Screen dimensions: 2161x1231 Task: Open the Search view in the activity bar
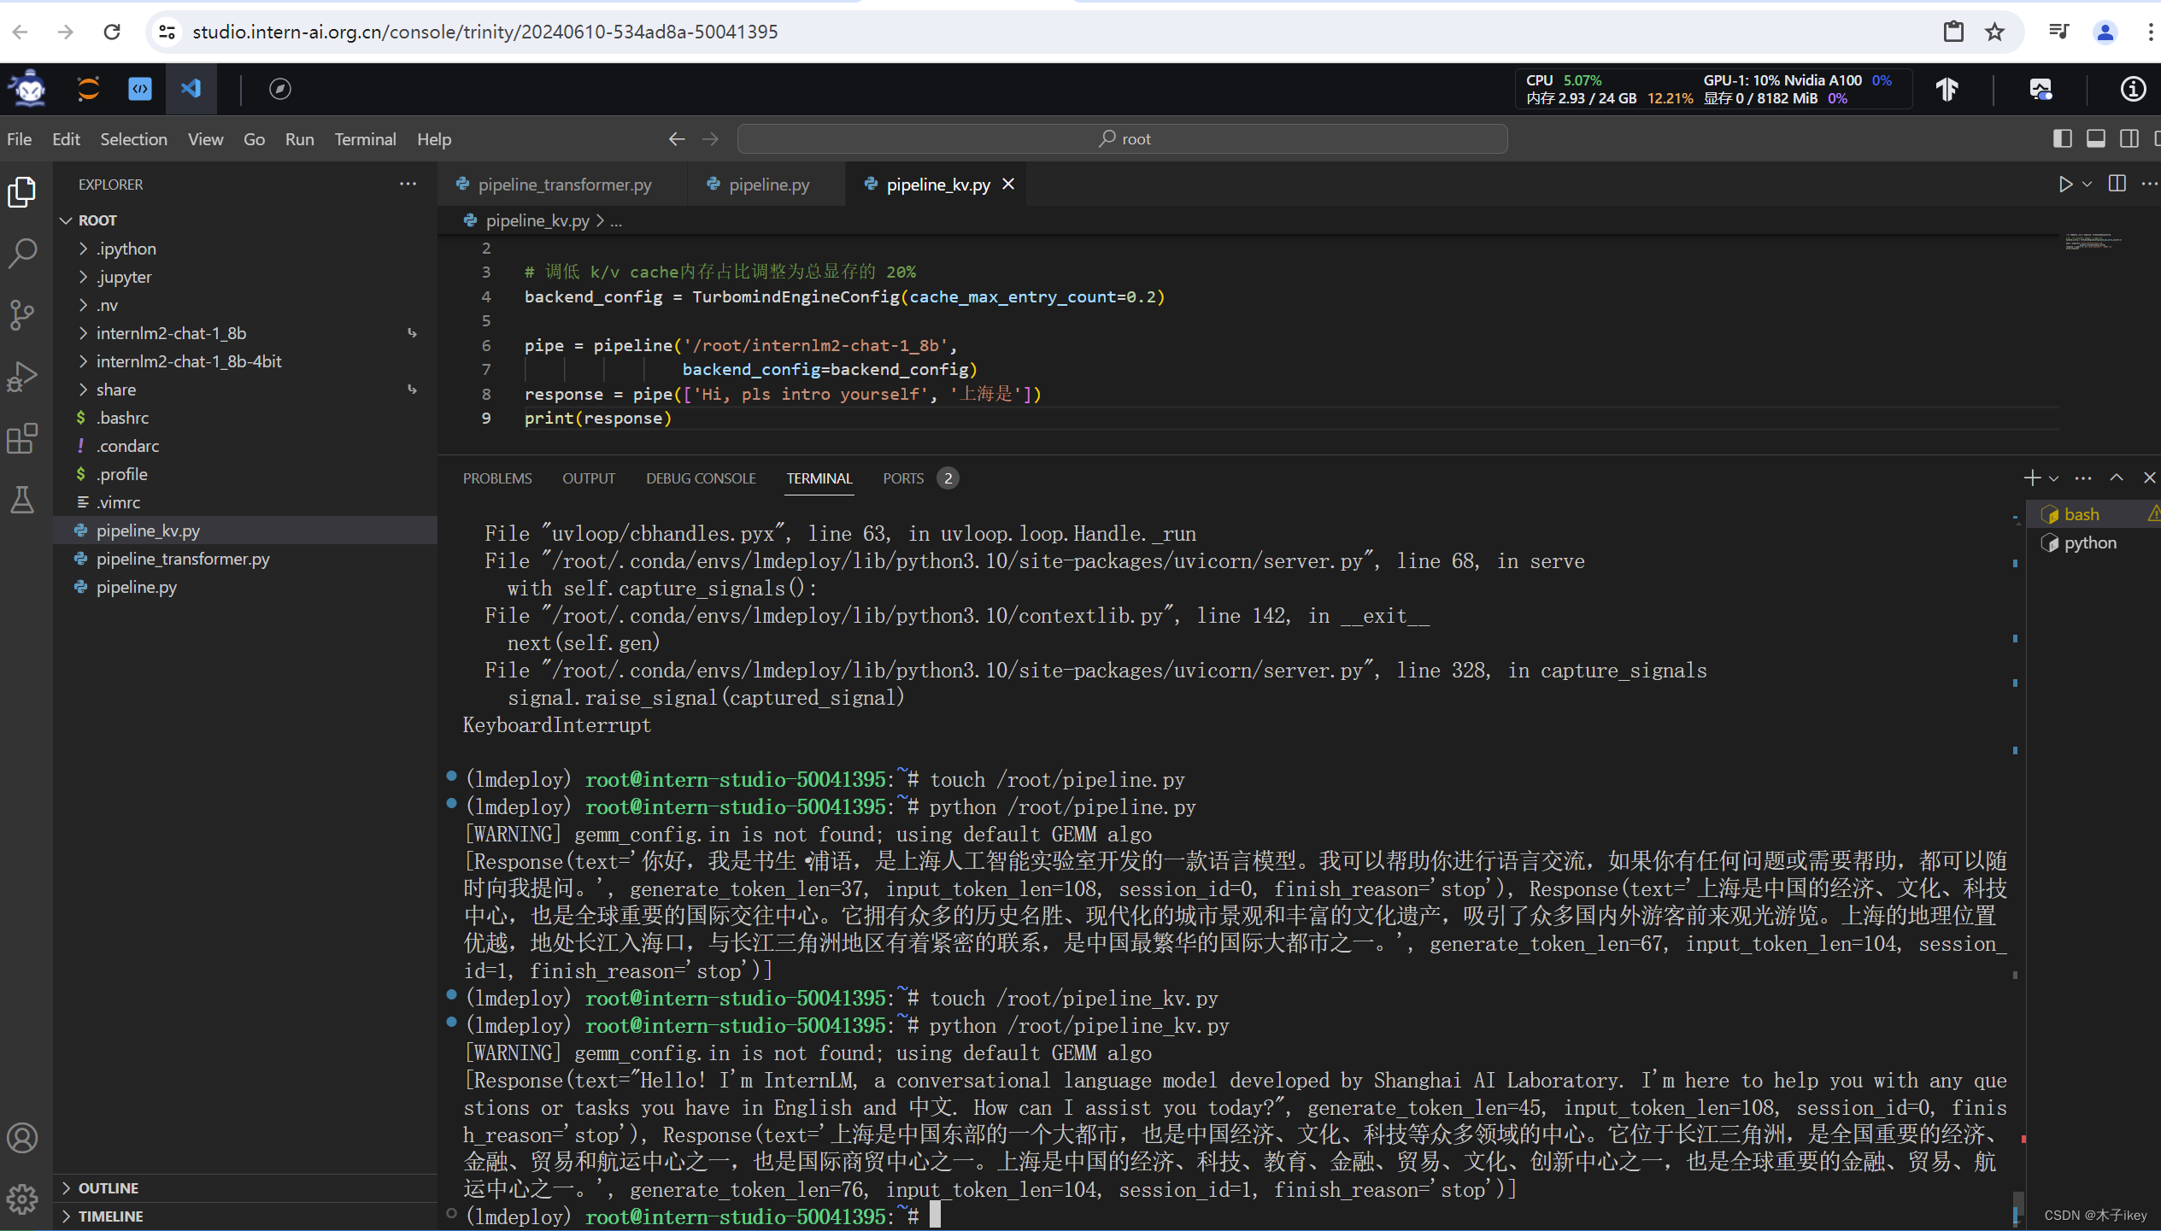coord(22,253)
